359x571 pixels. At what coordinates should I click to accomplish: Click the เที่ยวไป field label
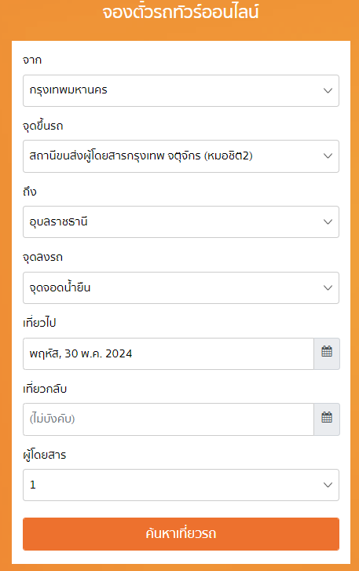[39, 323]
